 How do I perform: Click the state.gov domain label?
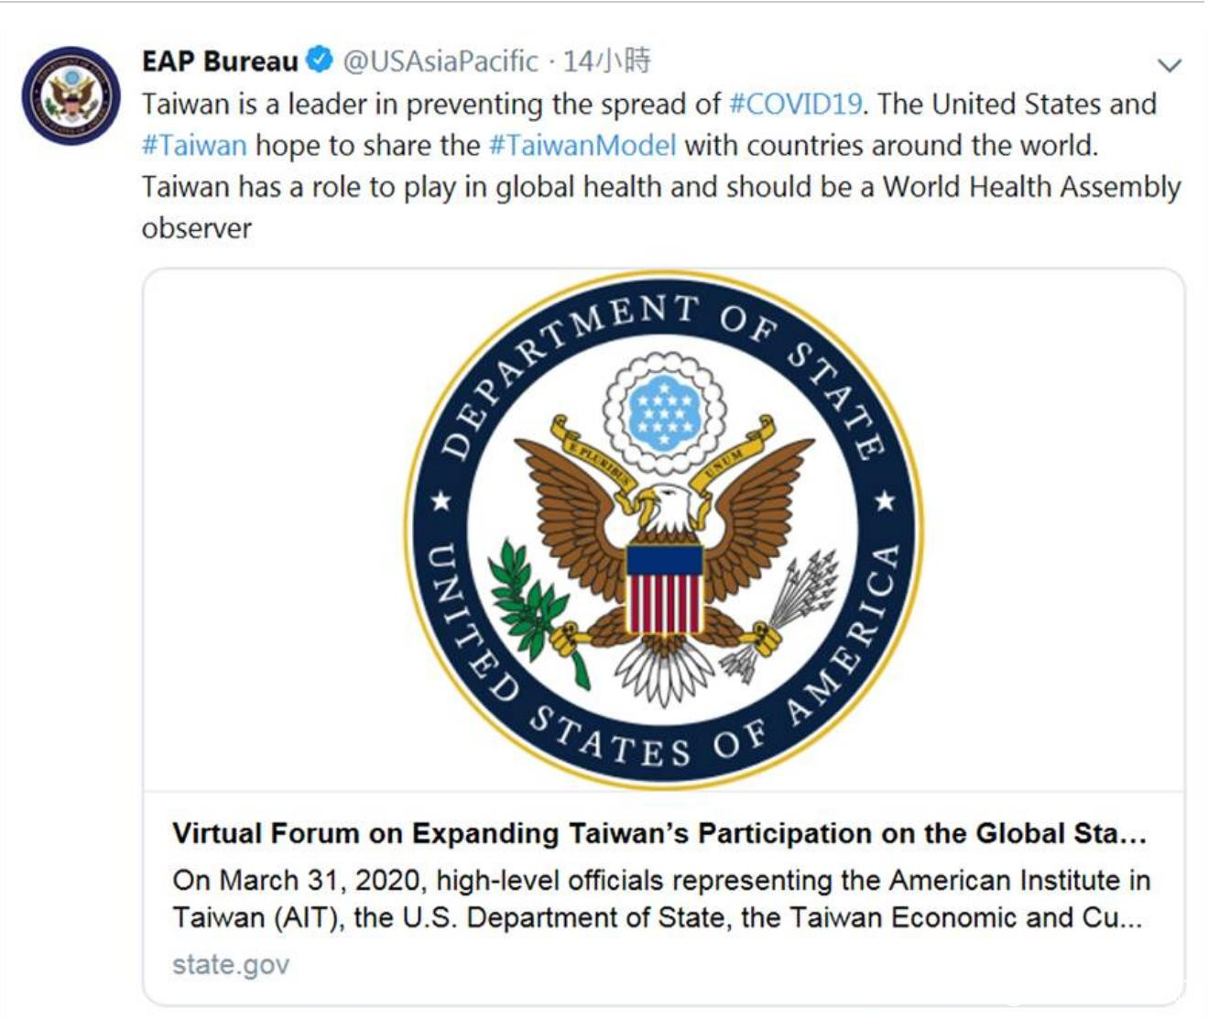(x=231, y=964)
